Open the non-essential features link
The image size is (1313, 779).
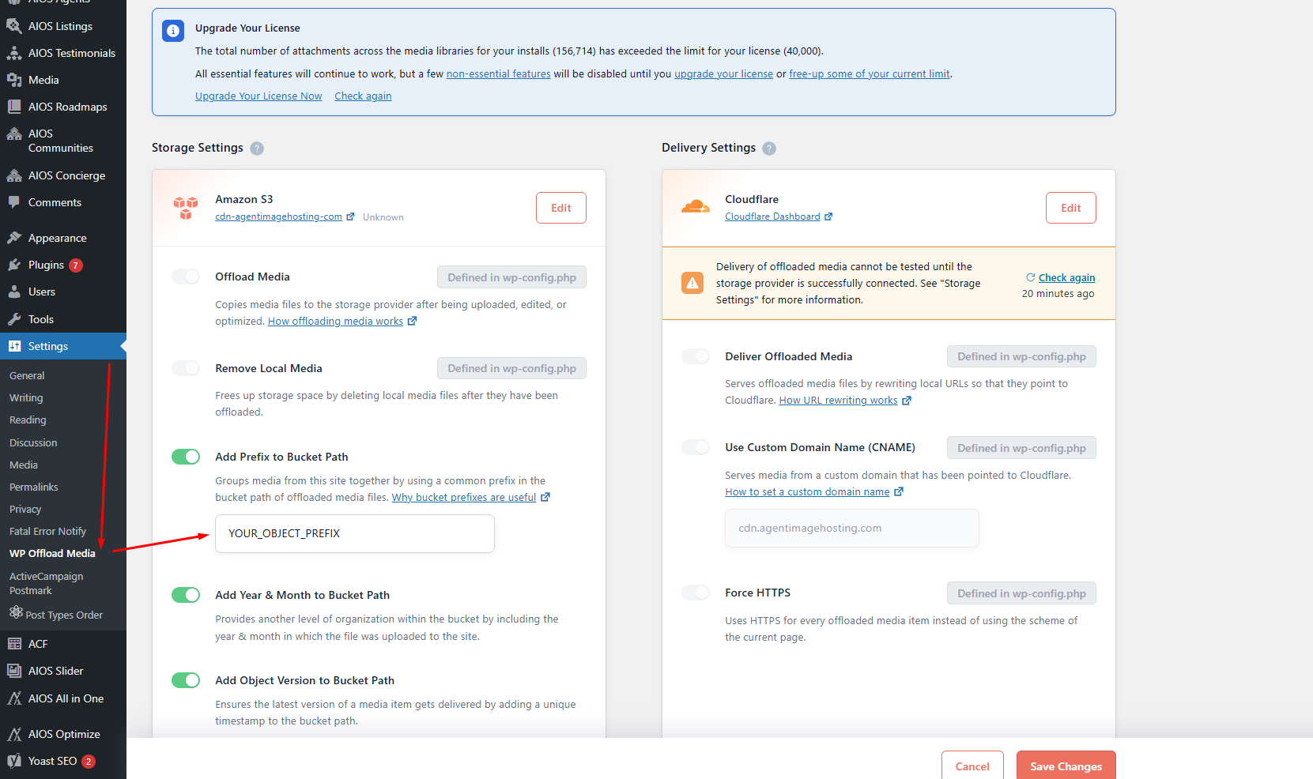(x=499, y=73)
